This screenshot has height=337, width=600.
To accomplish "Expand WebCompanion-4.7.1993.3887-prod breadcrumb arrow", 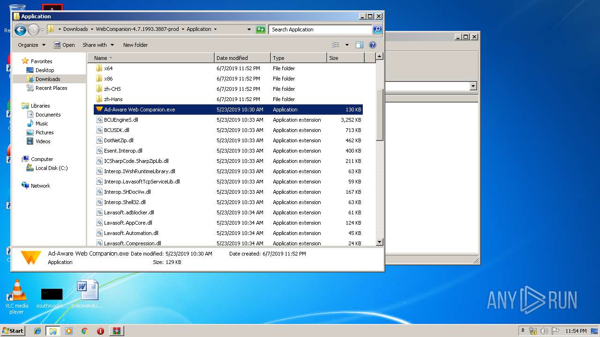I will (183, 29).
